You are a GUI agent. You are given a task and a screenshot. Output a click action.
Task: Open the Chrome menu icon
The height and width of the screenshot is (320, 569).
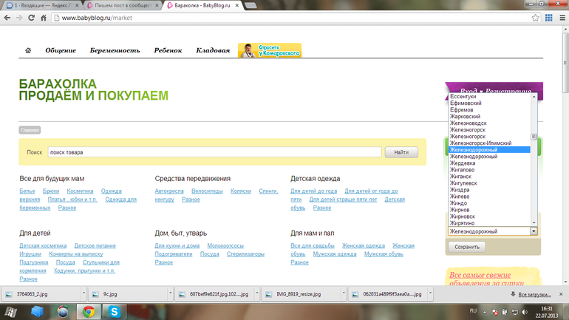(560, 18)
